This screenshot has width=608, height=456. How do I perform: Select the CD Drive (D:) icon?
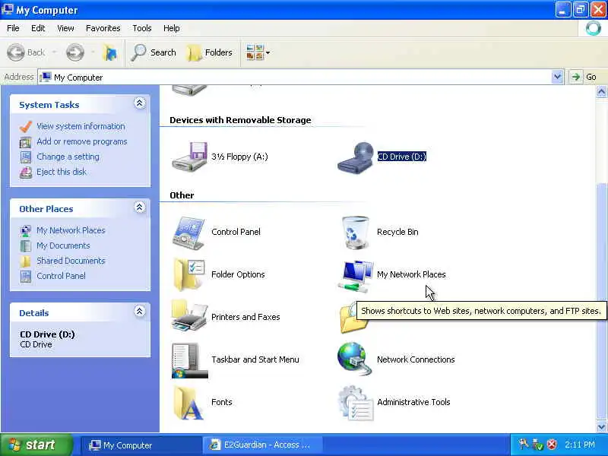[x=355, y=158]
